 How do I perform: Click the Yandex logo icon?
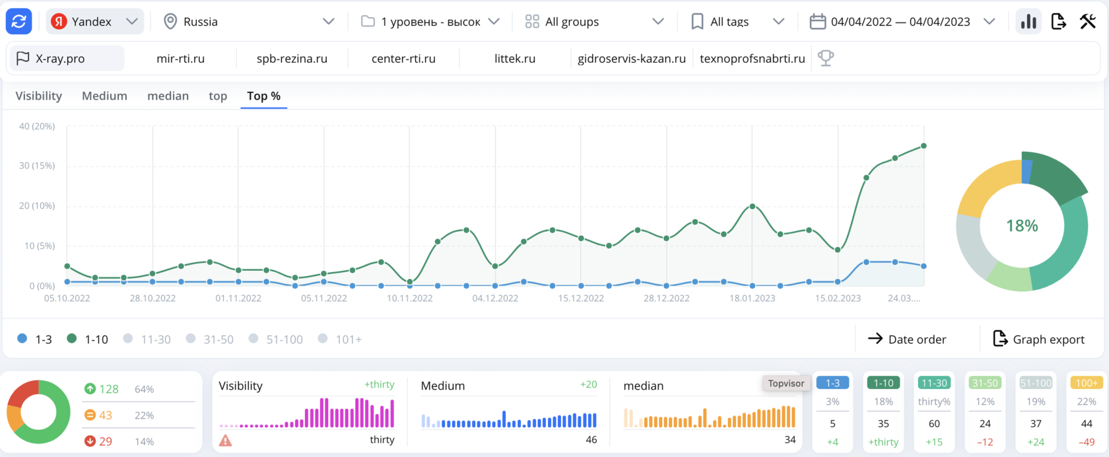point(59,22)
